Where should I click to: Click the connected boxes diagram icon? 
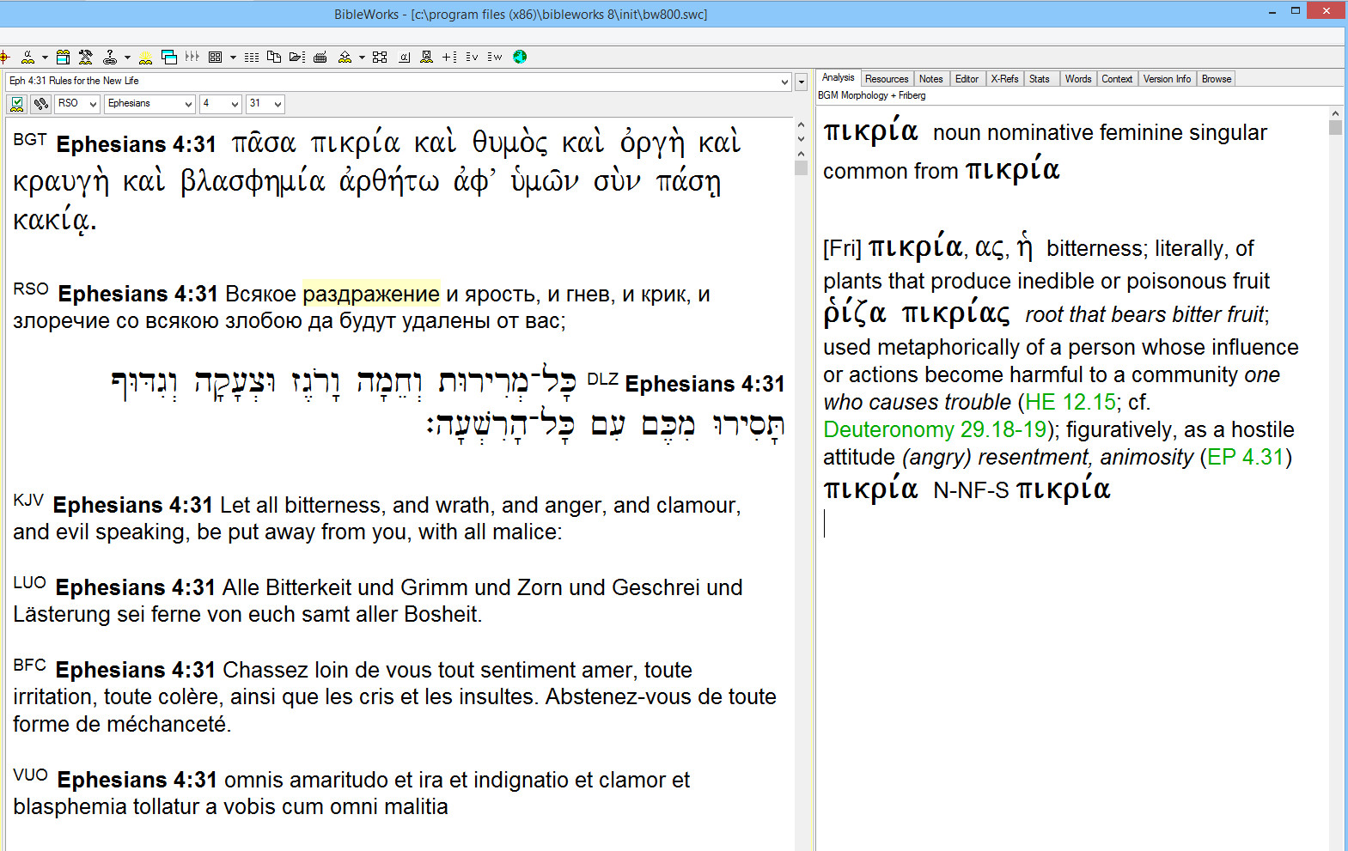(380, 57)
